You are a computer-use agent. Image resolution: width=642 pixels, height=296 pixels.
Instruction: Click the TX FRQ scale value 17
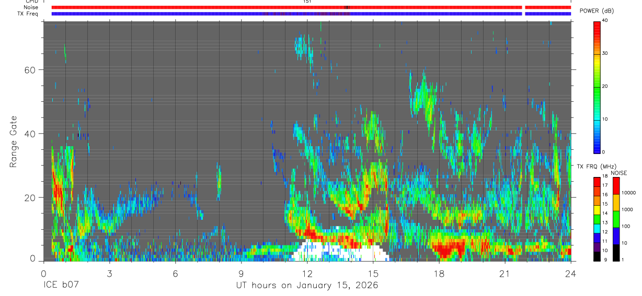(x=605, y=185)
